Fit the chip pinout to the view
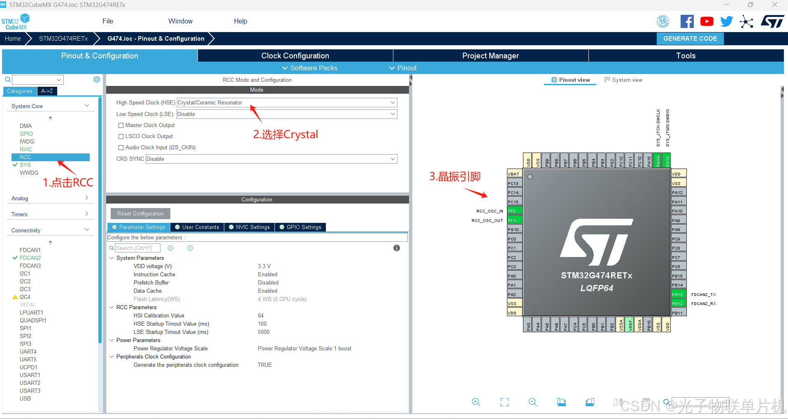 504,402
